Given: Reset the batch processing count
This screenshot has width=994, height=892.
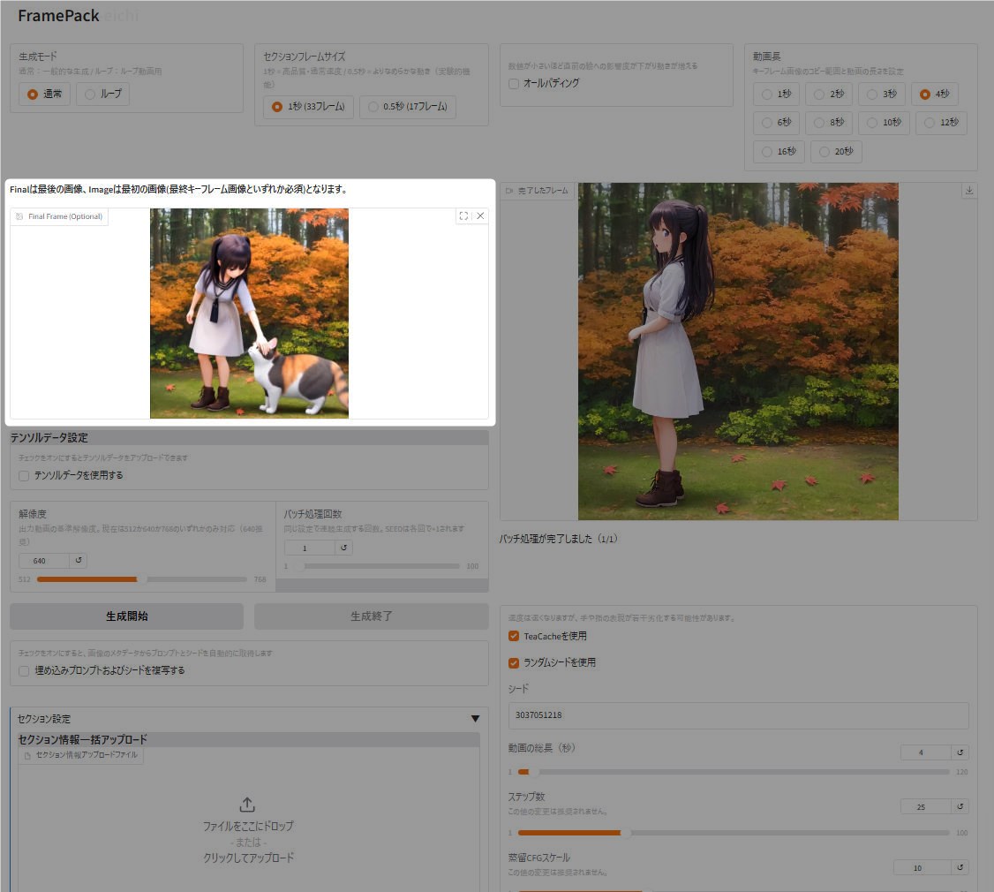Looking at the screenshot, I should click(344, 548).
